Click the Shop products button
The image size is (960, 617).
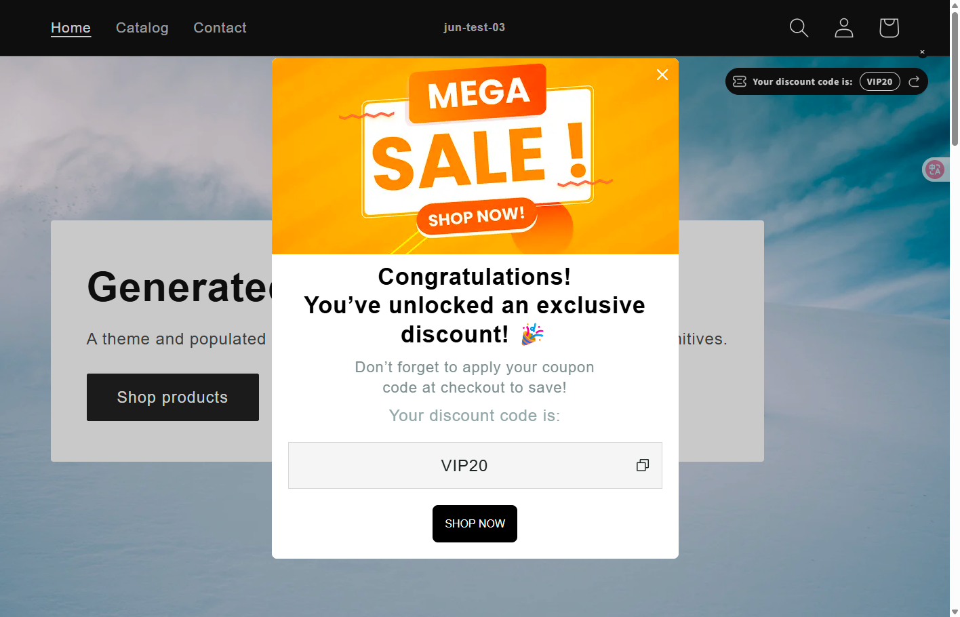point(172,397)
